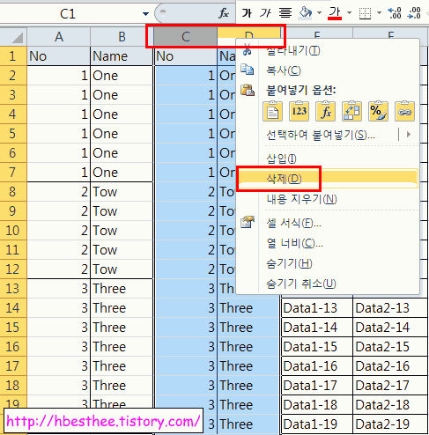
Task: Click cell containing Data2-15
Action: (390, 347)
